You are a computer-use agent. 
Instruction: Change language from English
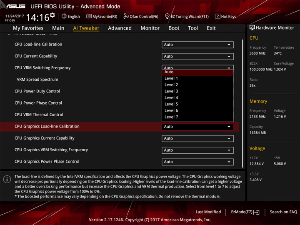tap(74, 16)
